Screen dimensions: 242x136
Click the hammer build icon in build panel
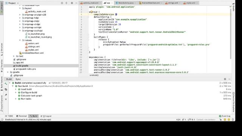tap(6, 84)
